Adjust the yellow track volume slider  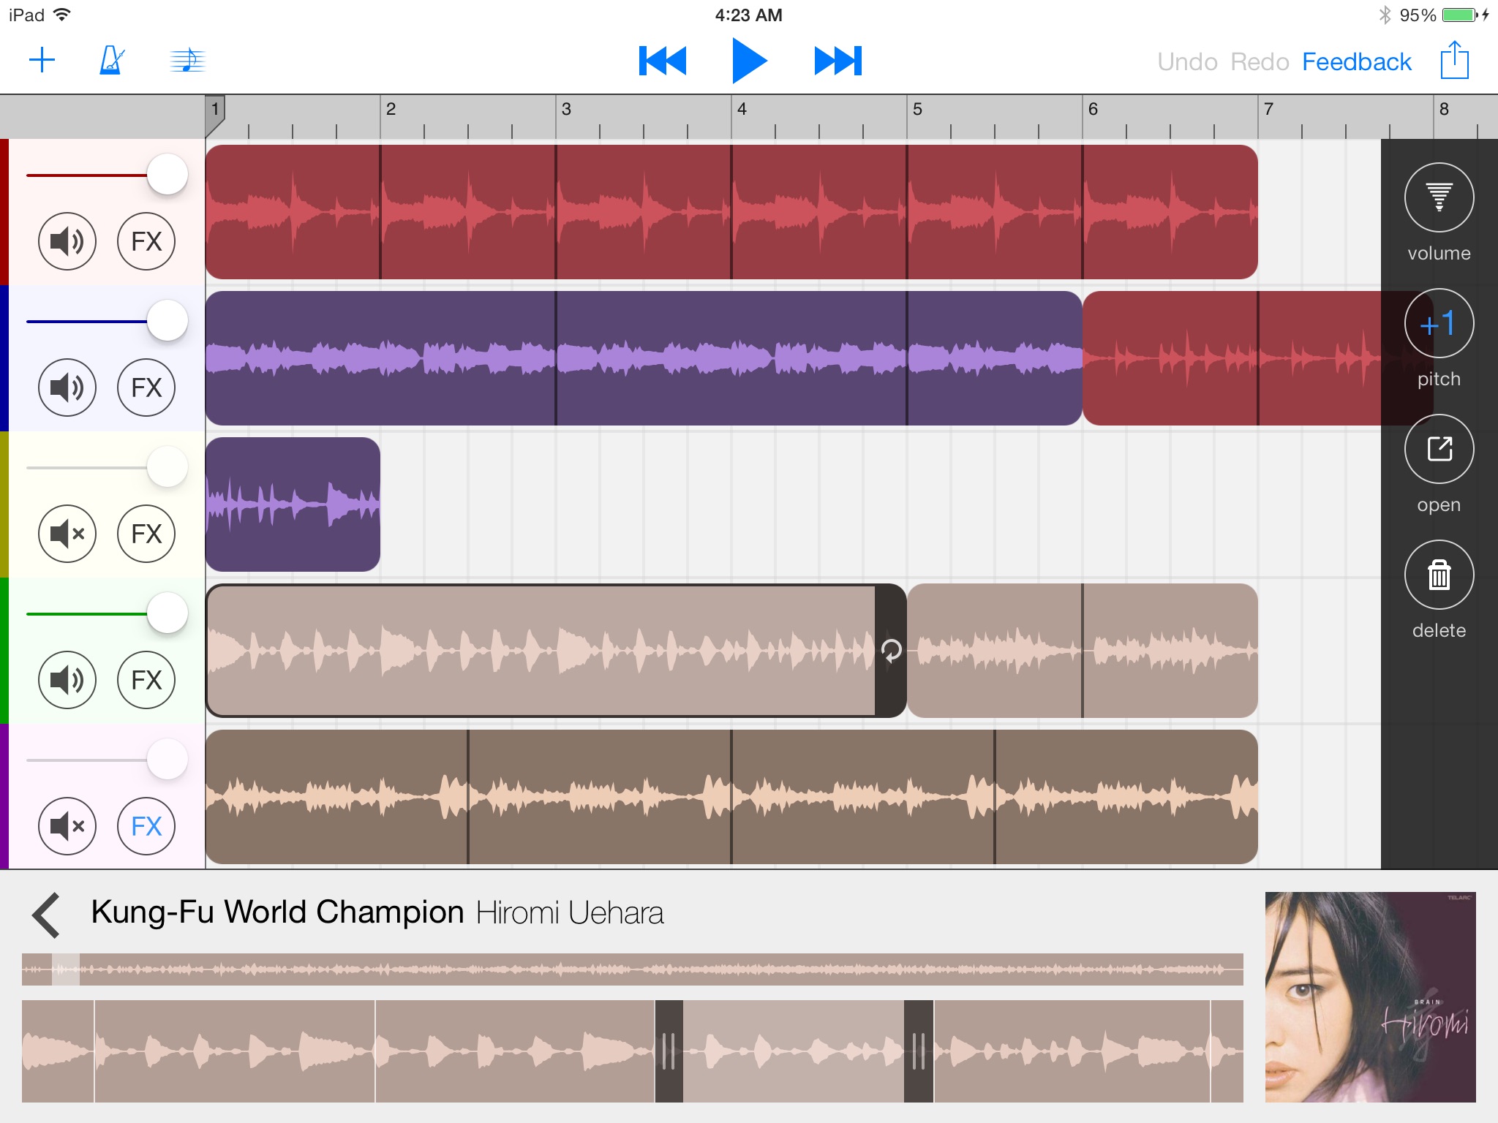(x=168, y=467)
